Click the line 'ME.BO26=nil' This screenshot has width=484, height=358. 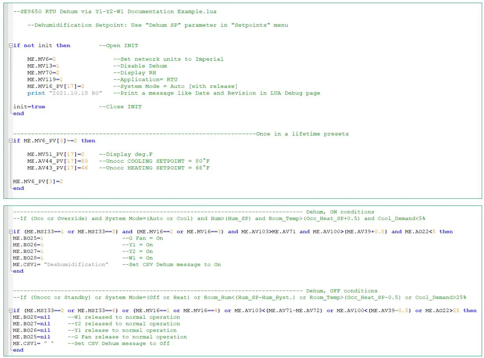[32, 331]
